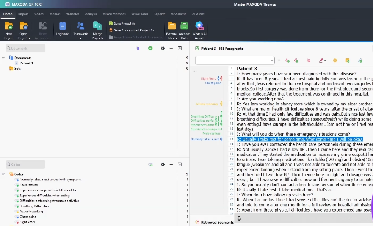Click the New Project icon

8,26
